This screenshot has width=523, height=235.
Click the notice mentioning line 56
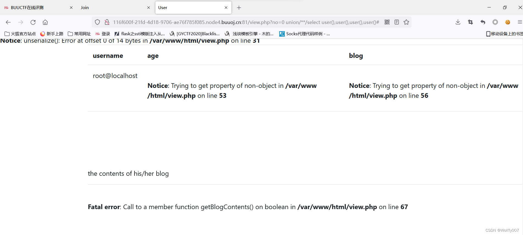click(434, 91)
